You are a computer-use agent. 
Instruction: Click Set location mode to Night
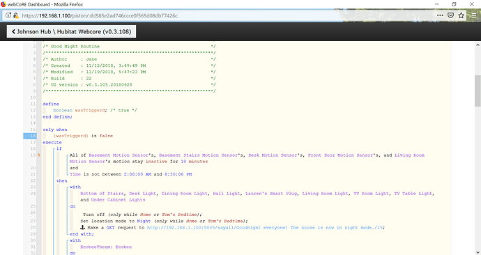[x=164, y=221]
